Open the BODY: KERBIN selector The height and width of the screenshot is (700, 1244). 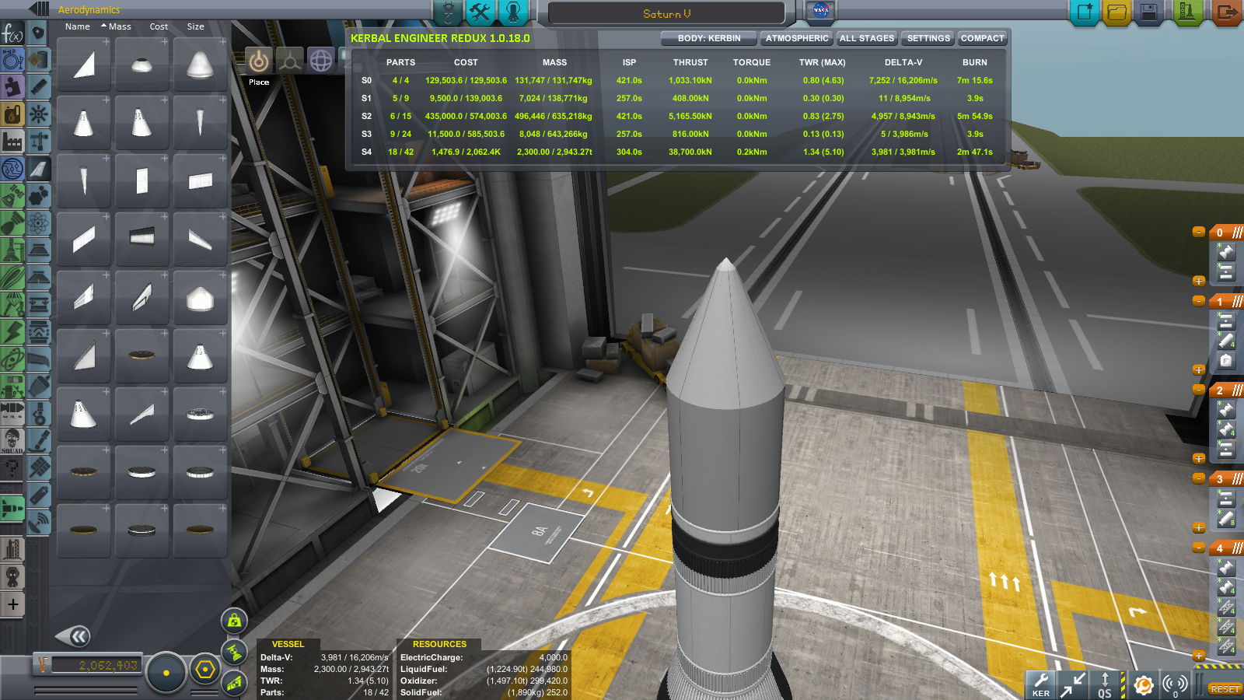coord(709,38)
